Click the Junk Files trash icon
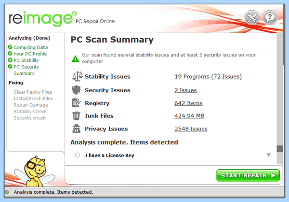289x202 pixels. (x=76, y=115)
